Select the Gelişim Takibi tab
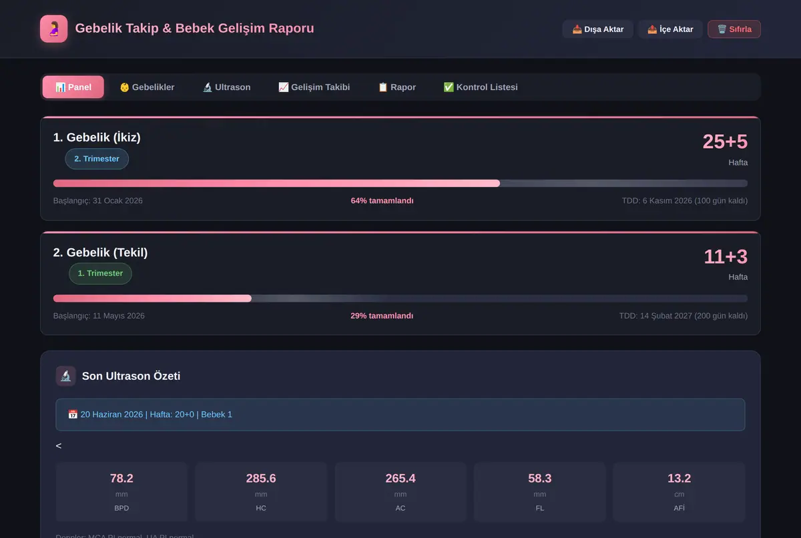801x538 pixels. pos(314,87)
